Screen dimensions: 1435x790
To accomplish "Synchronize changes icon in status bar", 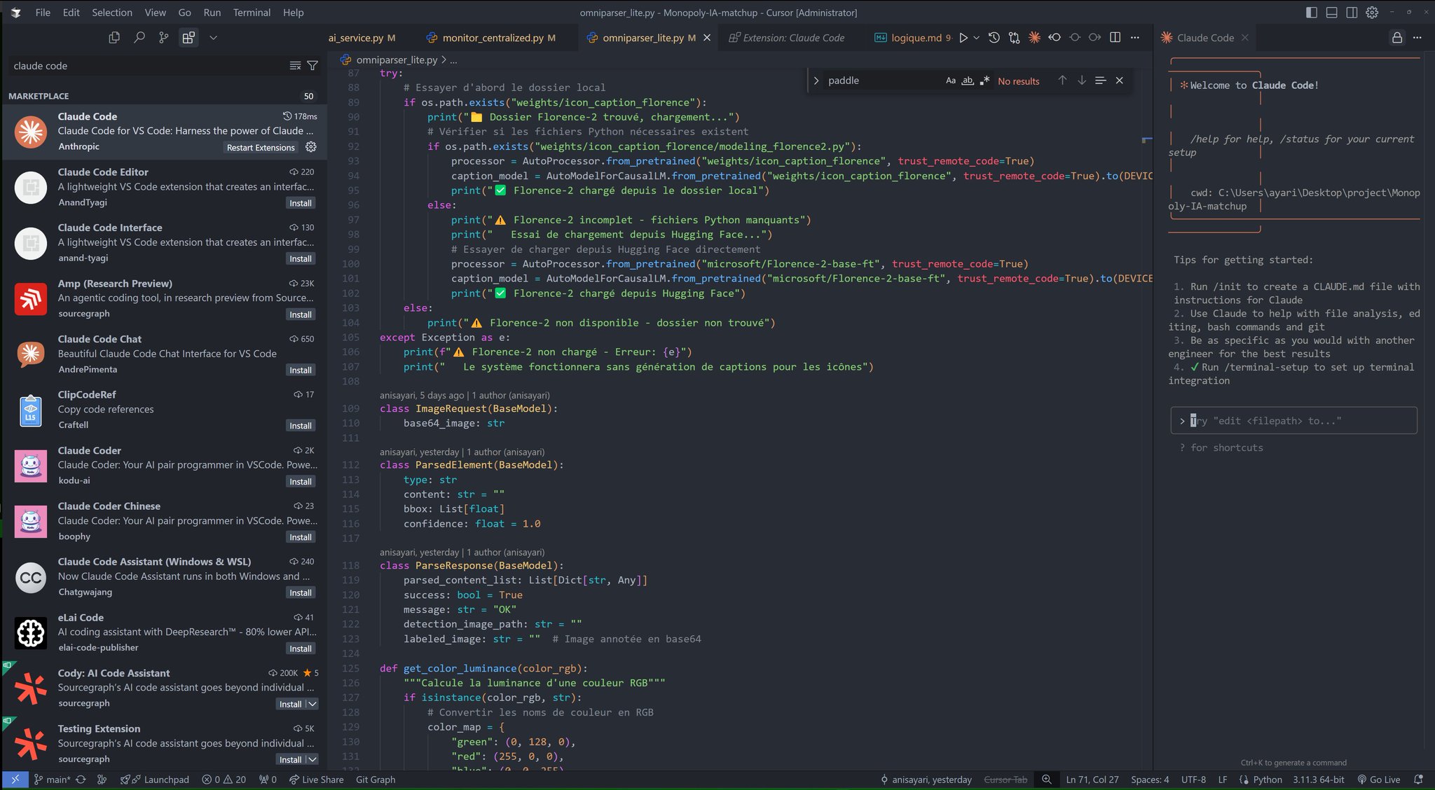I will click(81, 779).
